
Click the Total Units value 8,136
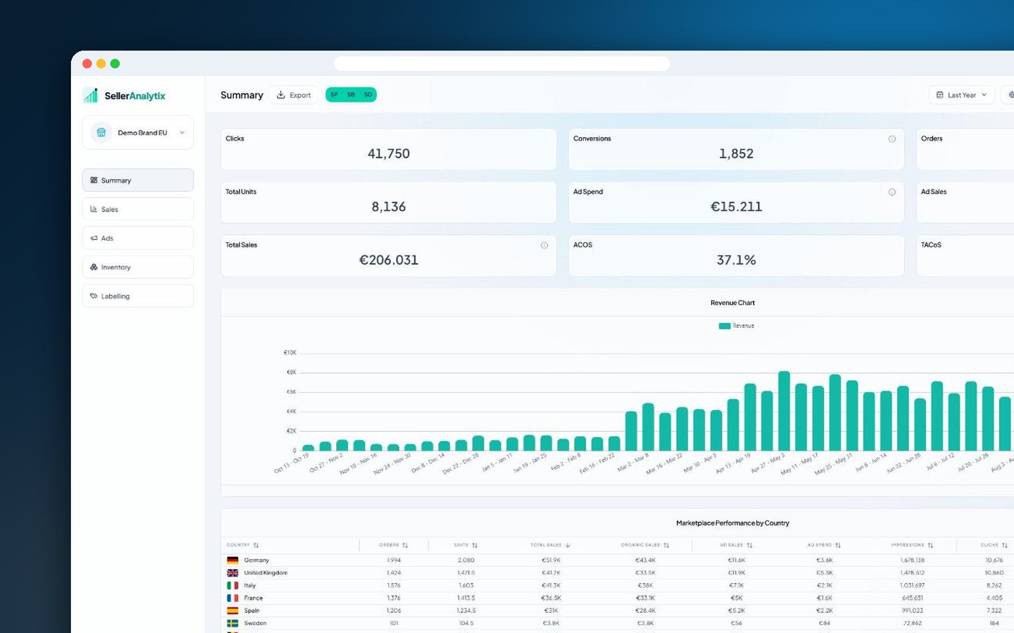(x=388, y=207)
